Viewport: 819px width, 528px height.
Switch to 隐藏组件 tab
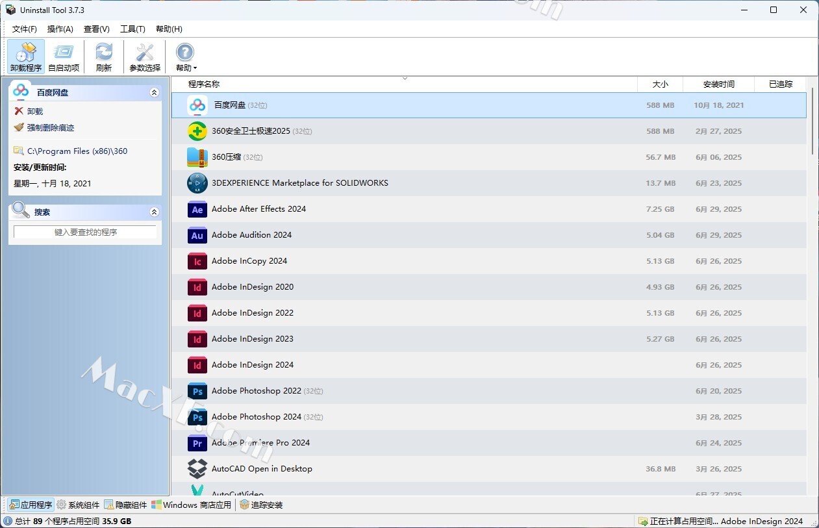click(x=125, y=505)
